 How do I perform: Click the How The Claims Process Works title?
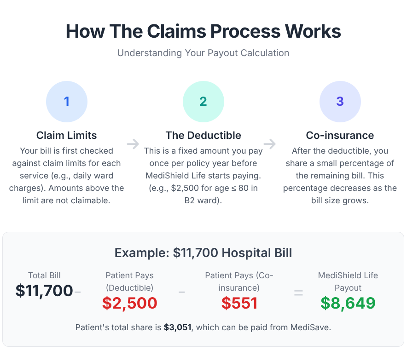pyautogui.click(x=203, y=31)
